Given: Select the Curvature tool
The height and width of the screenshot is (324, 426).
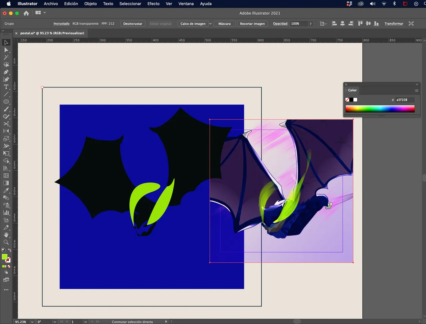Looking at the screenshot, I should tap(6, 79).
